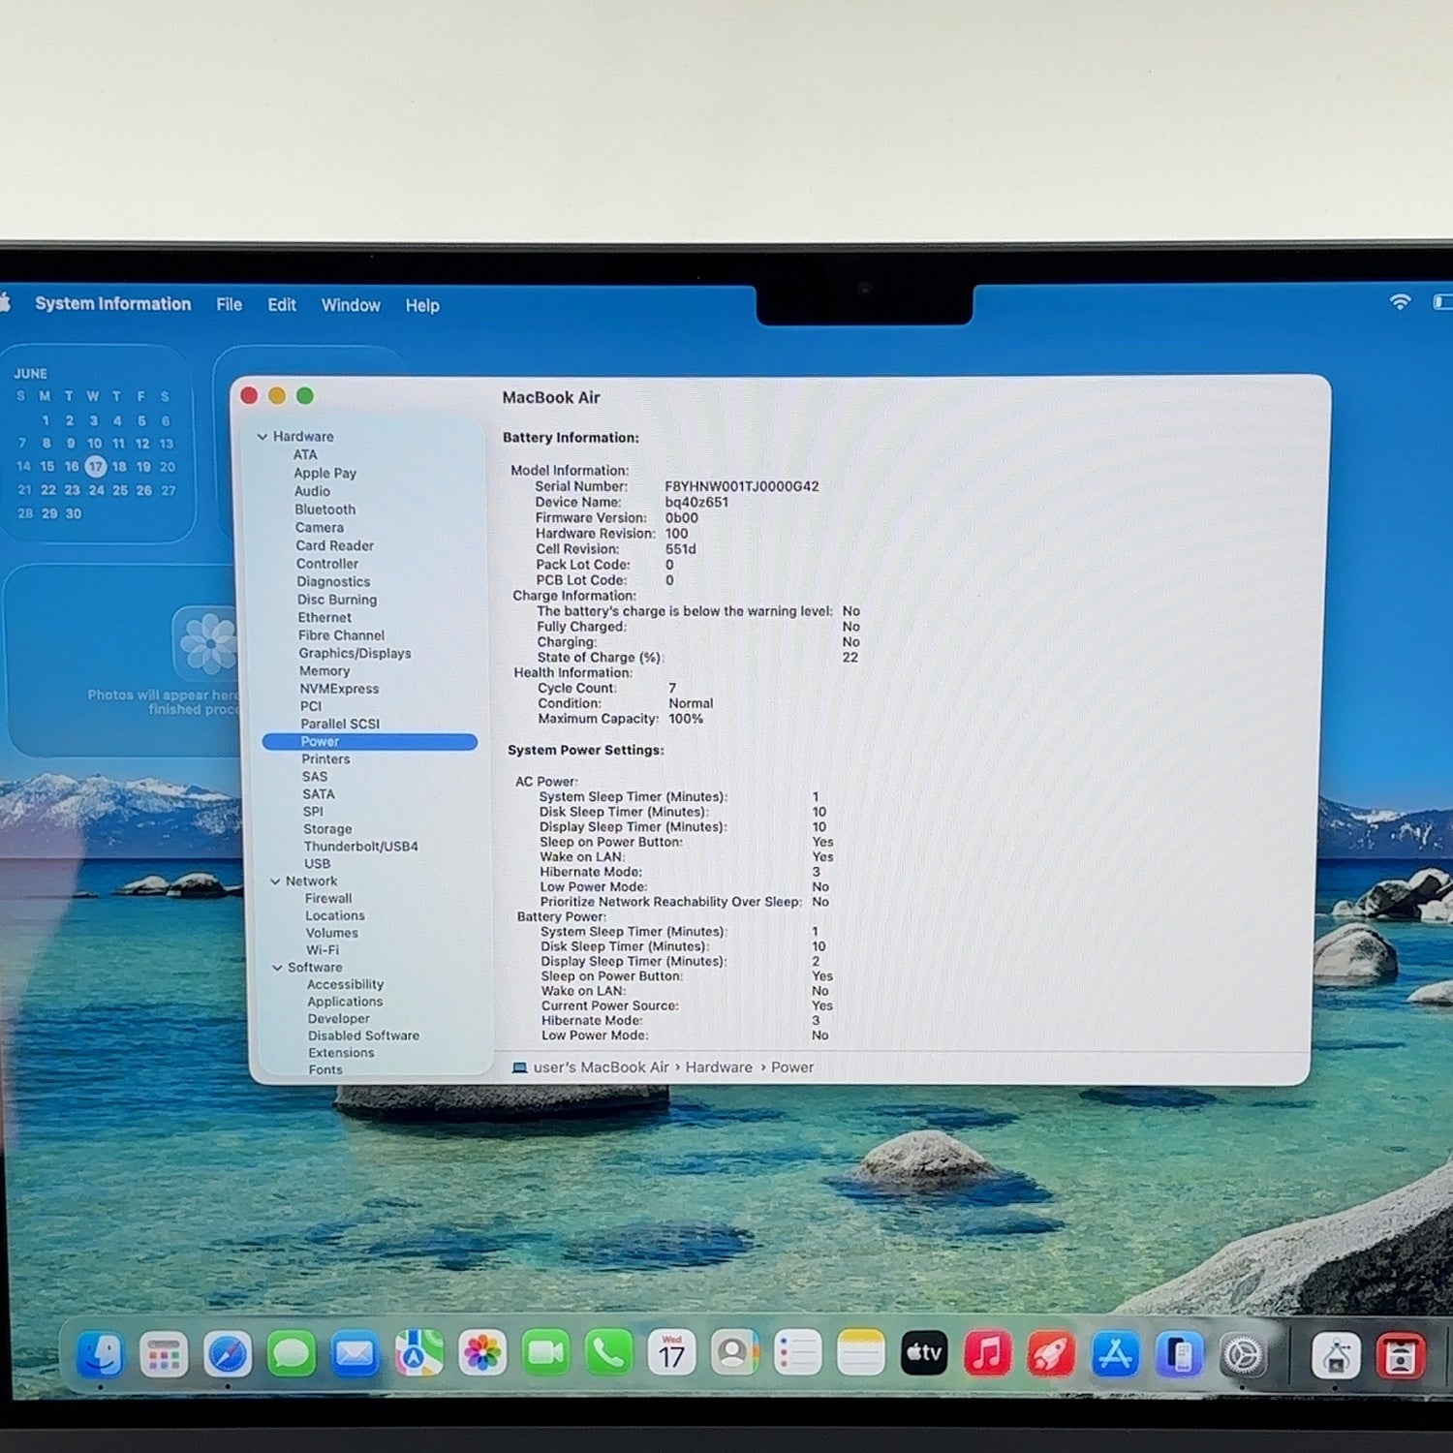Image resolution: width=1453 pixels, height=1453 pixels.
Task: Click the device name value "bq40z651"
Action: point(696,502)
